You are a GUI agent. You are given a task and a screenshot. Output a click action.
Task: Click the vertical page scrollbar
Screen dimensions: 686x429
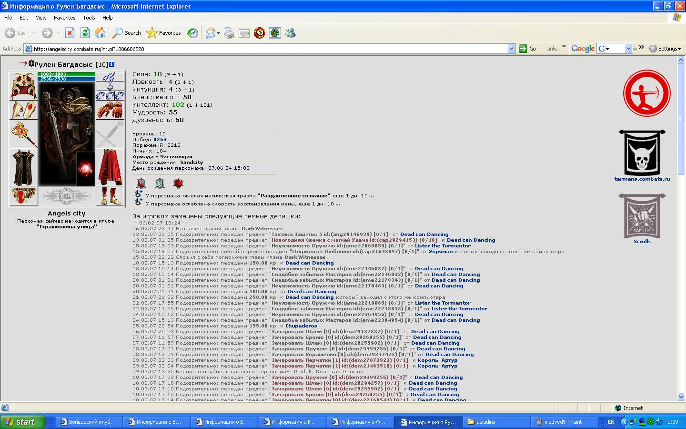pos(681,228)
